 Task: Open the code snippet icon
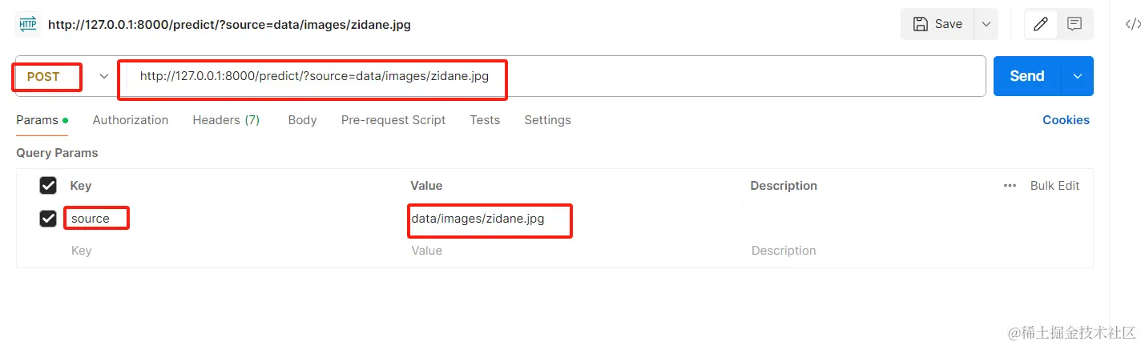(x=1132, y=24)
